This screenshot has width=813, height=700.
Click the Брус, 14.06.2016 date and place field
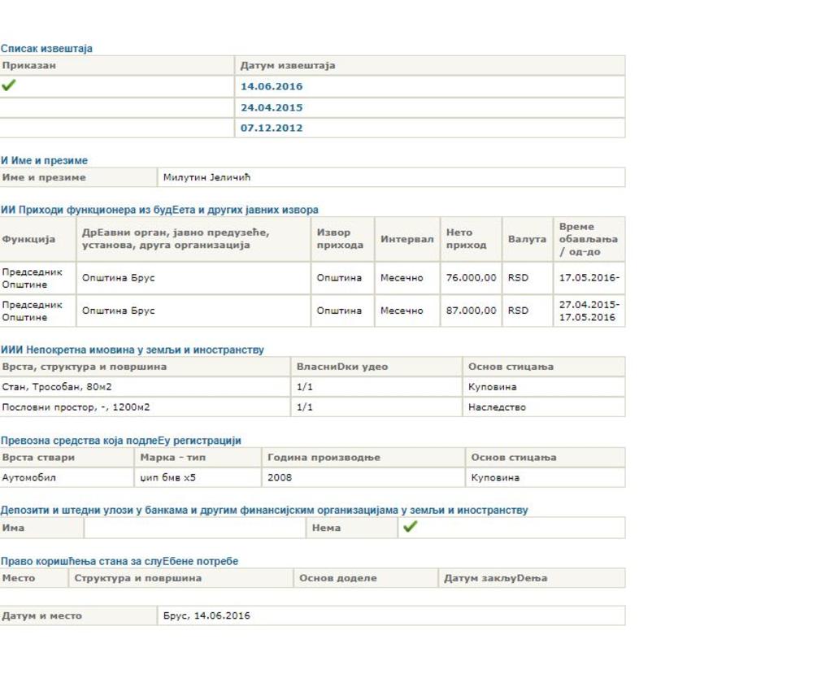pos(207,615)
